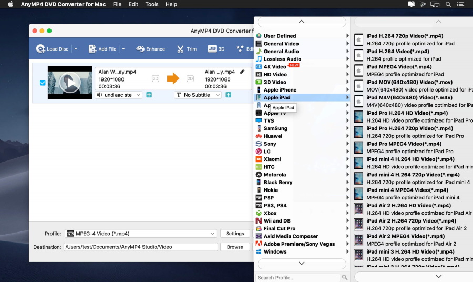Click the Browse button

point(235,247)
